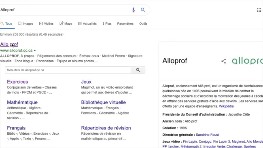Click the www.alloprof.qc.ca green URL
The width and height of the screenshot is (263, 148).
coord(17,51)
